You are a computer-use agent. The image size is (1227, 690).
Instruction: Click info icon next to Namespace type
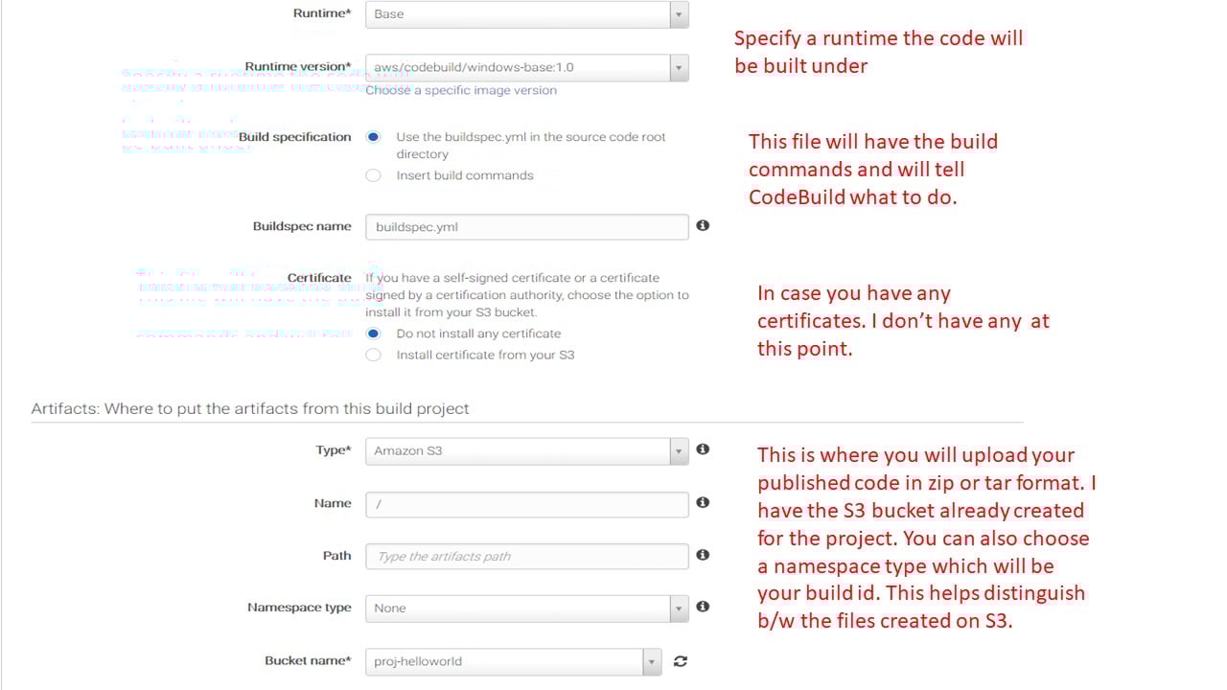[x=703, y=607]
